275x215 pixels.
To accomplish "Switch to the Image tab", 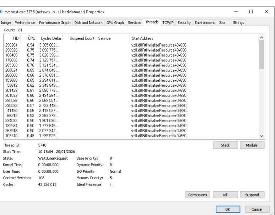I will click(x=6, y=23).
